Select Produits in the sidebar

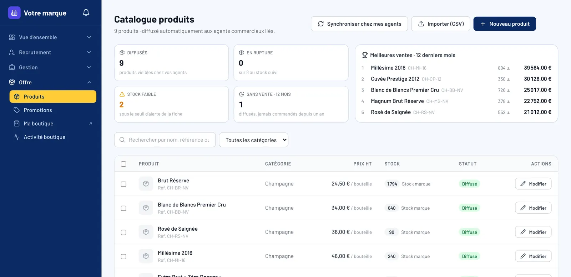point(53,96)
